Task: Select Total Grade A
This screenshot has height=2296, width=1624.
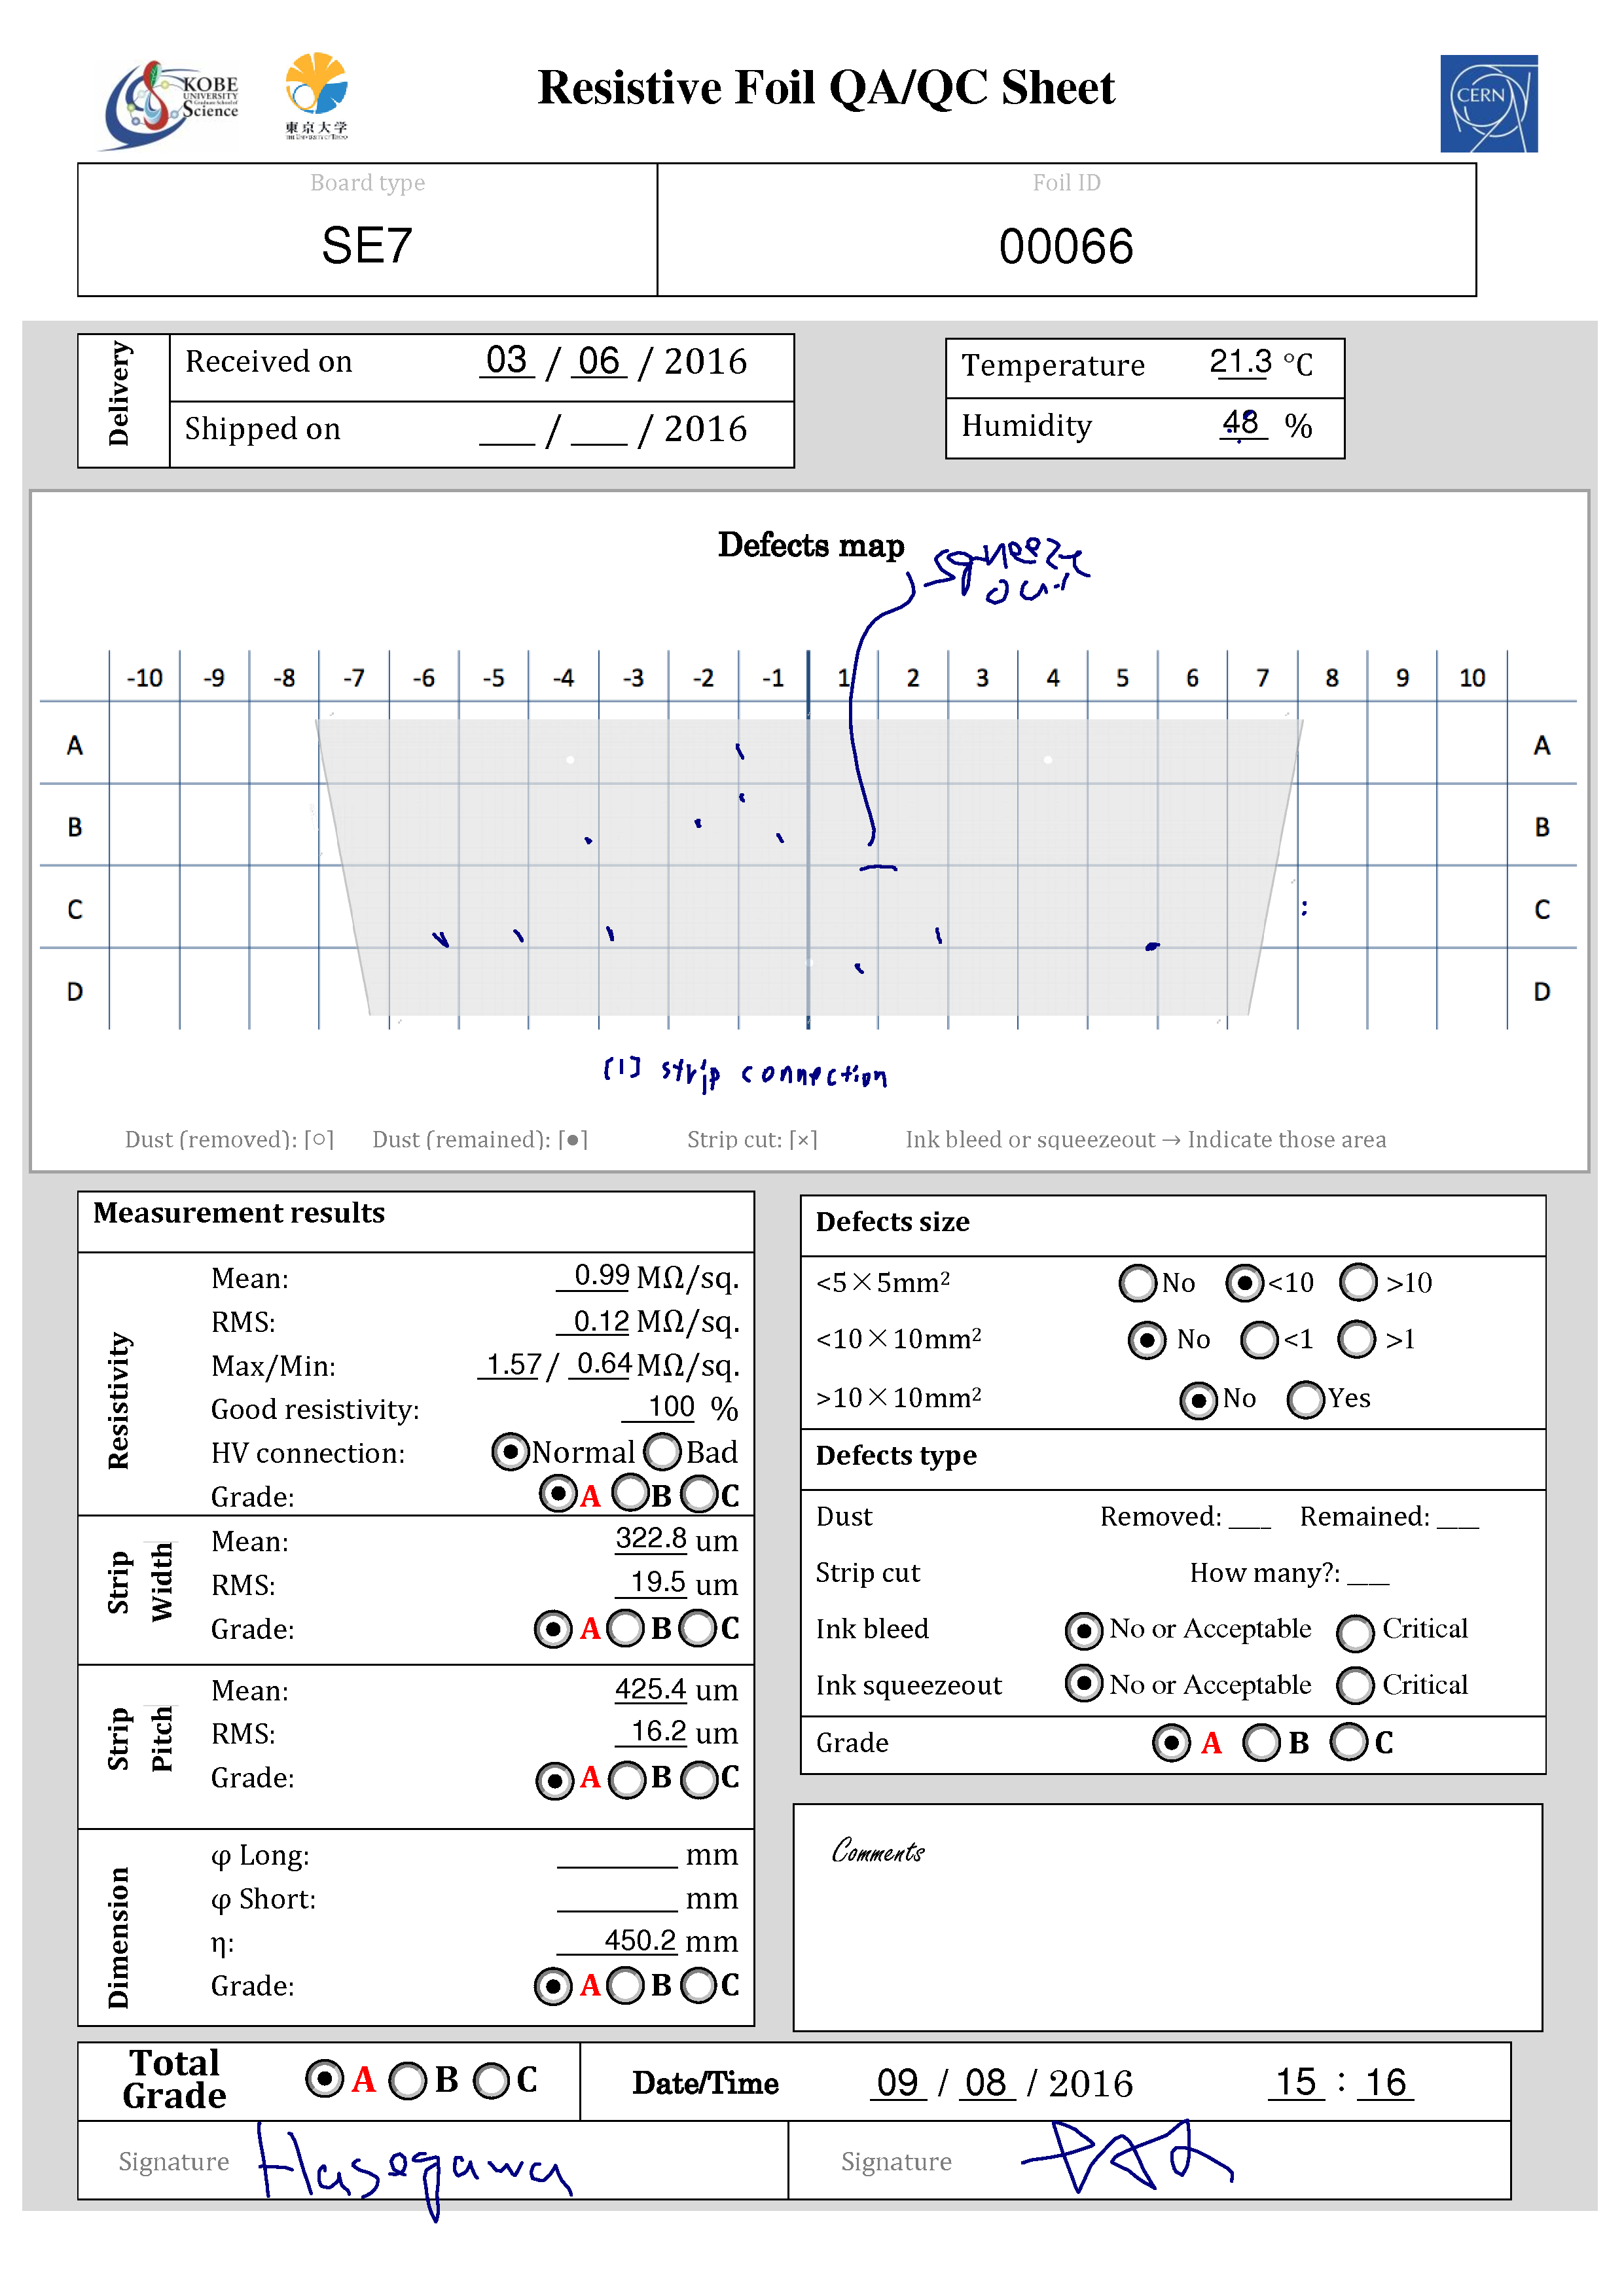Action: pos(324,2079)
